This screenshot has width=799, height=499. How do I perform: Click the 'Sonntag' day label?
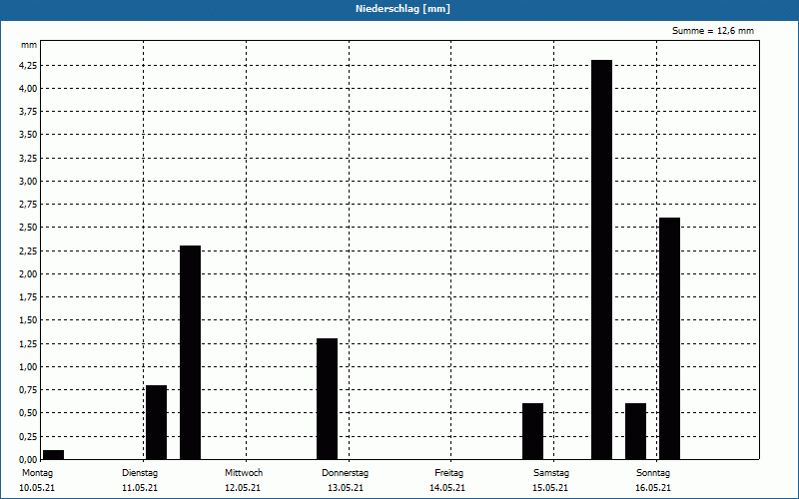(x=653, y=473)
